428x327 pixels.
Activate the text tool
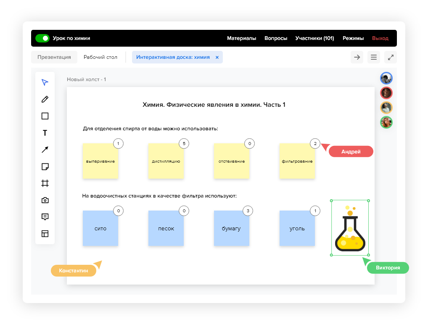[x=45, y=133]
